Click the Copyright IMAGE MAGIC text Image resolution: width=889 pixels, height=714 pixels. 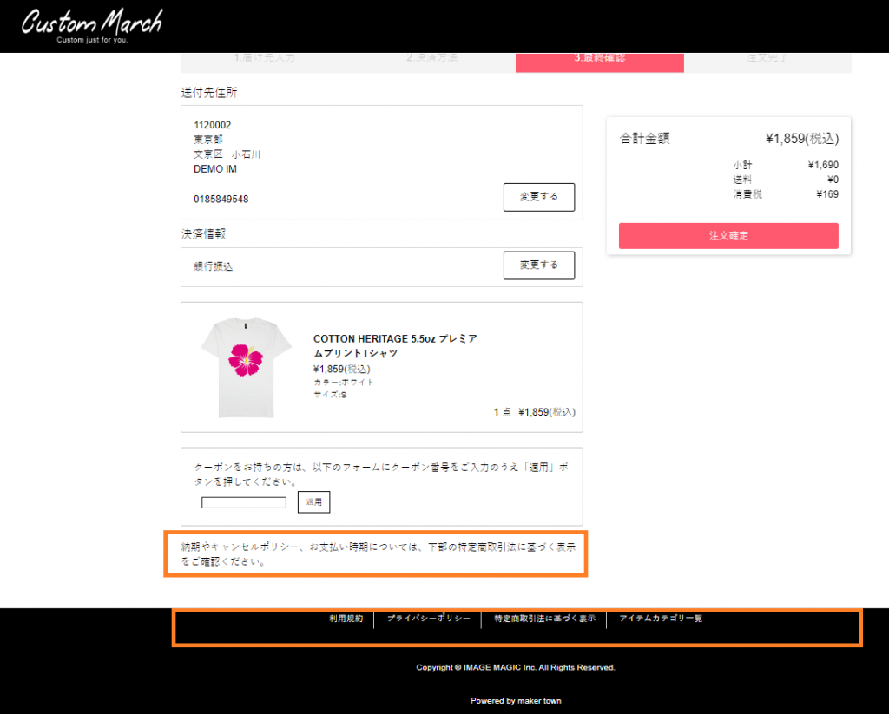click(x=516, y=667)
